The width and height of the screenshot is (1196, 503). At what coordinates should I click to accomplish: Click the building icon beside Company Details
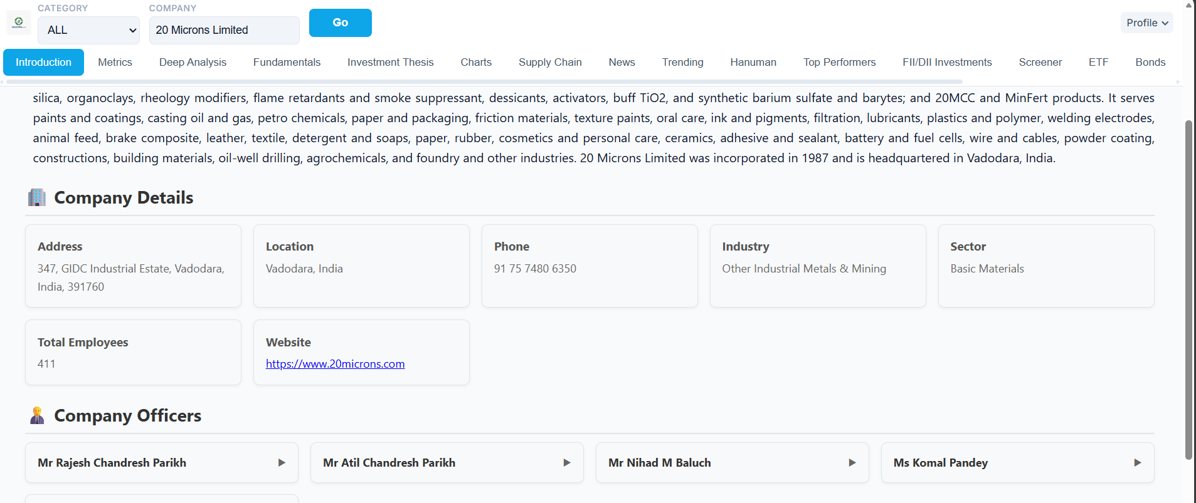[x=37, y=197]
